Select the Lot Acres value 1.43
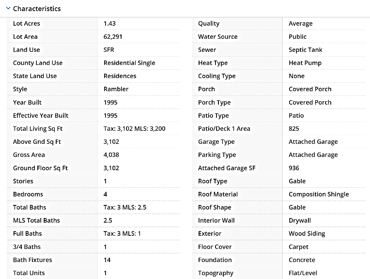 (109, 24)
